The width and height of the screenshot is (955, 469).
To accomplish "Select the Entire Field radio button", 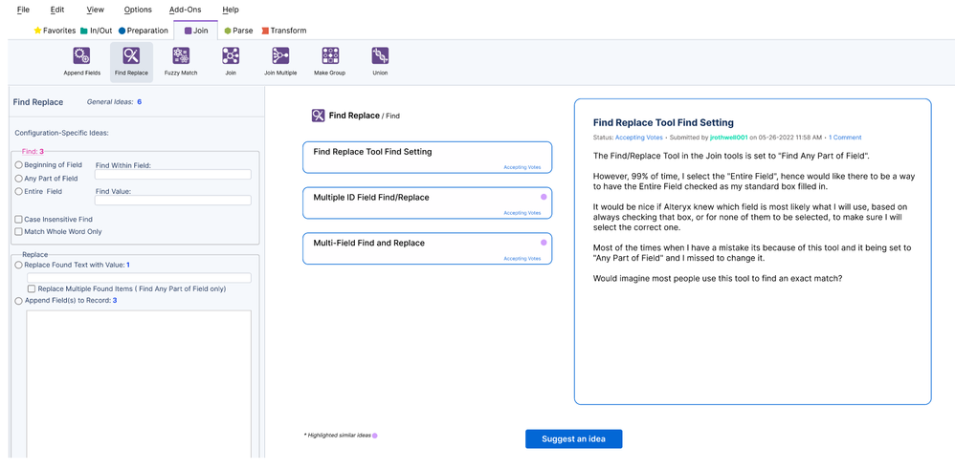I will click(x=19, y=191).
